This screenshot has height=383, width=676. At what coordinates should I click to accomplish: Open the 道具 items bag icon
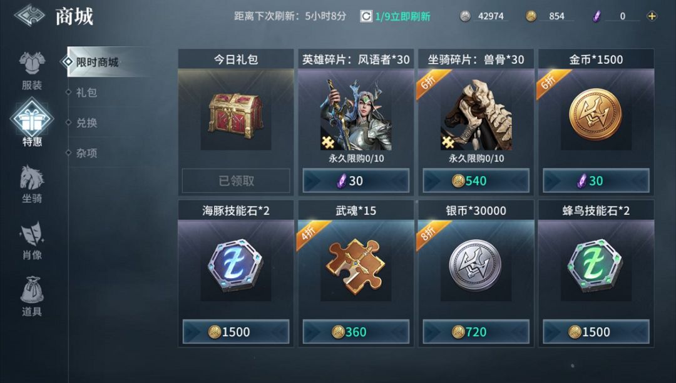pyautogui.click(x=32, y=297)
